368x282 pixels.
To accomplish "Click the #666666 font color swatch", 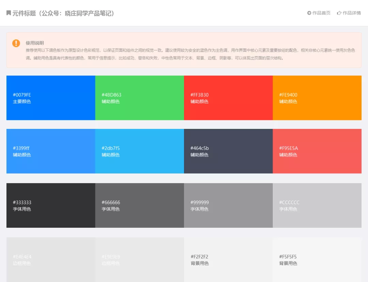I will 140,206.
